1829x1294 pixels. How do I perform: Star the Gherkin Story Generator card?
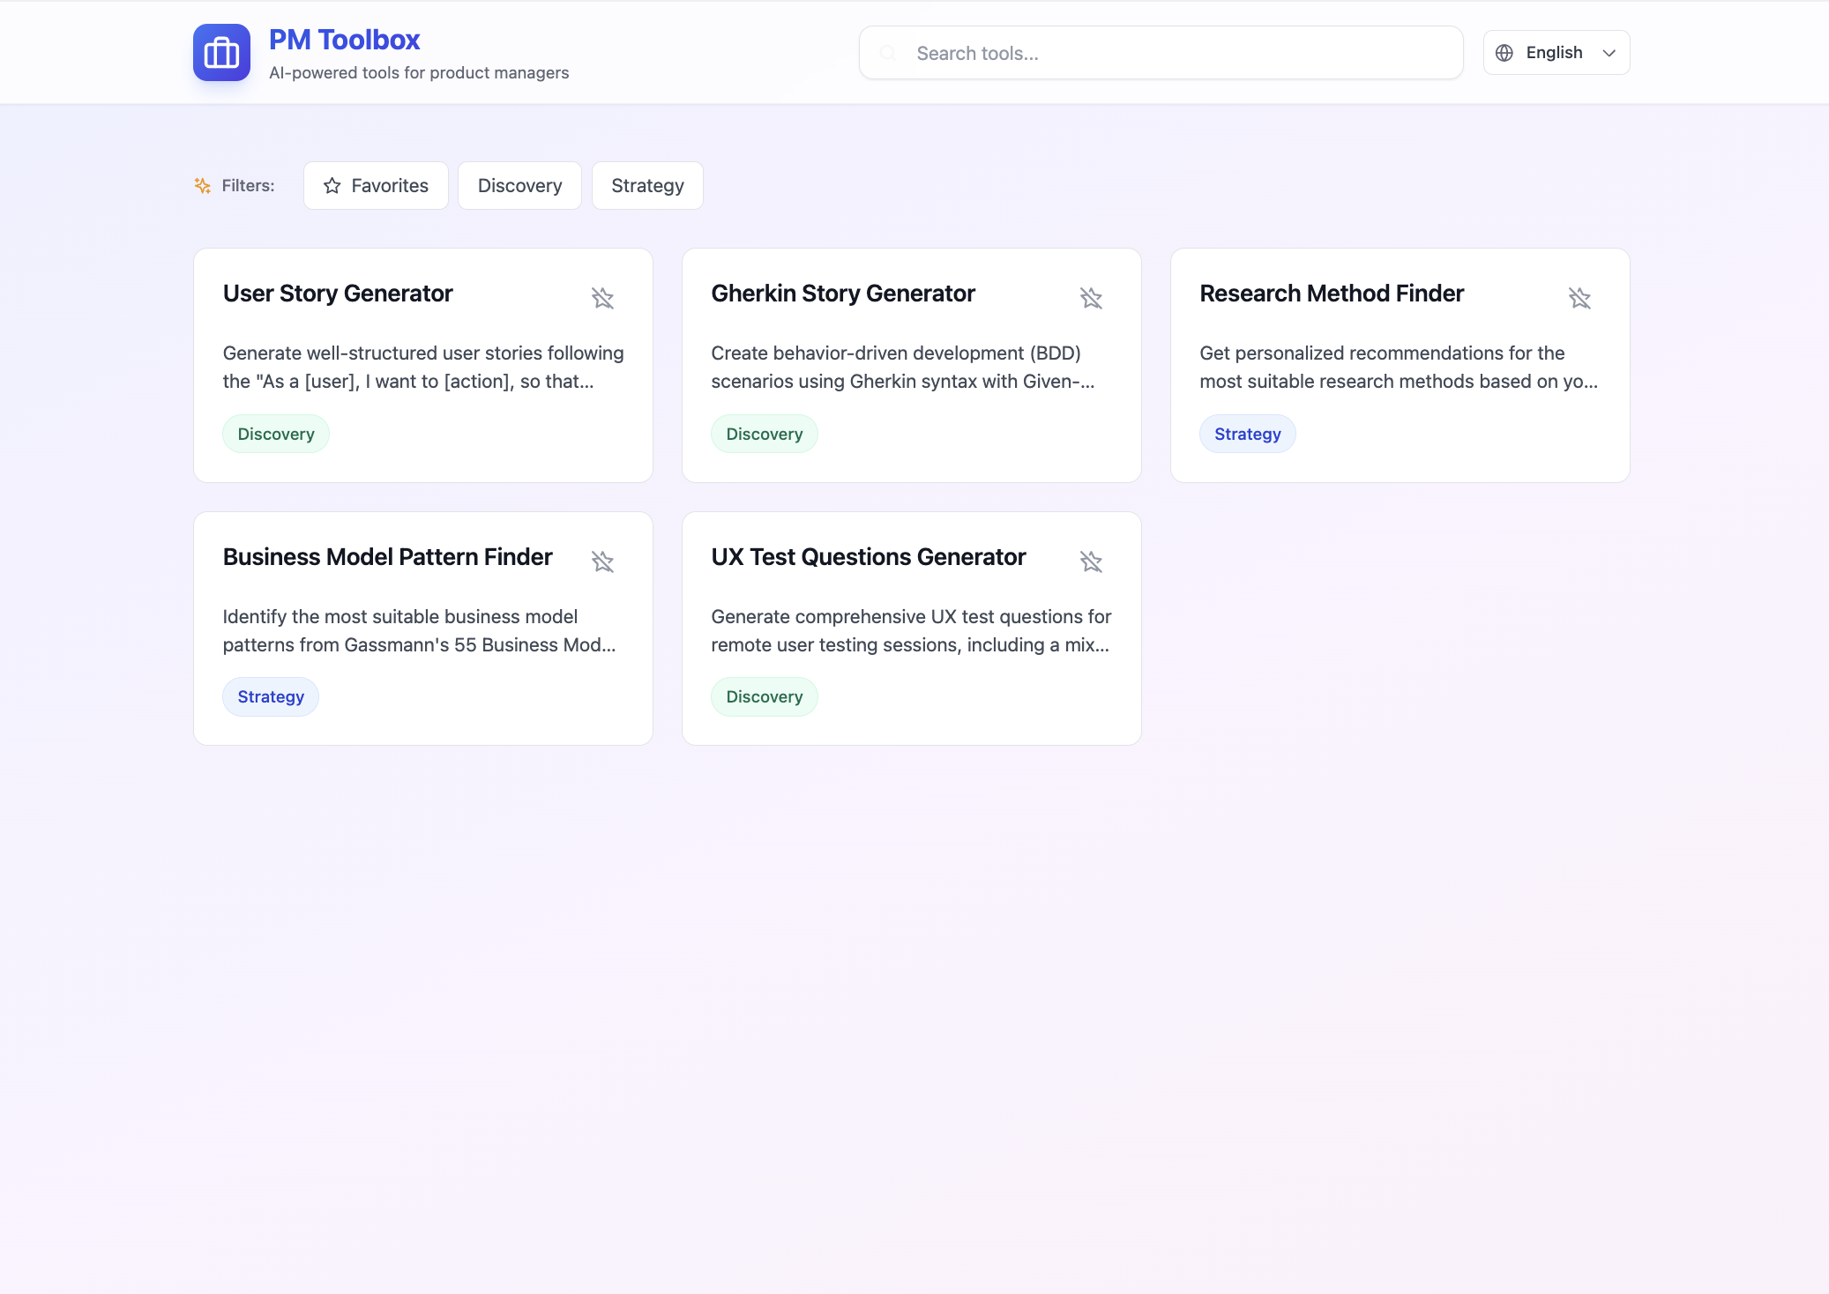pos(1091,298)
